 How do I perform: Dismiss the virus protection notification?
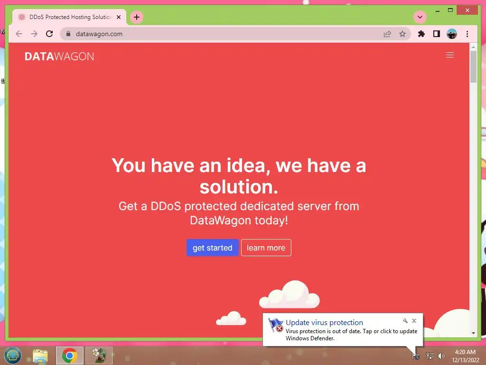point(414,321)
